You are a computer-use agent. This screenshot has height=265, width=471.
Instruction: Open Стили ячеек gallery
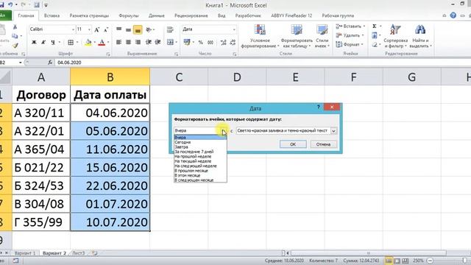(322, 36)
